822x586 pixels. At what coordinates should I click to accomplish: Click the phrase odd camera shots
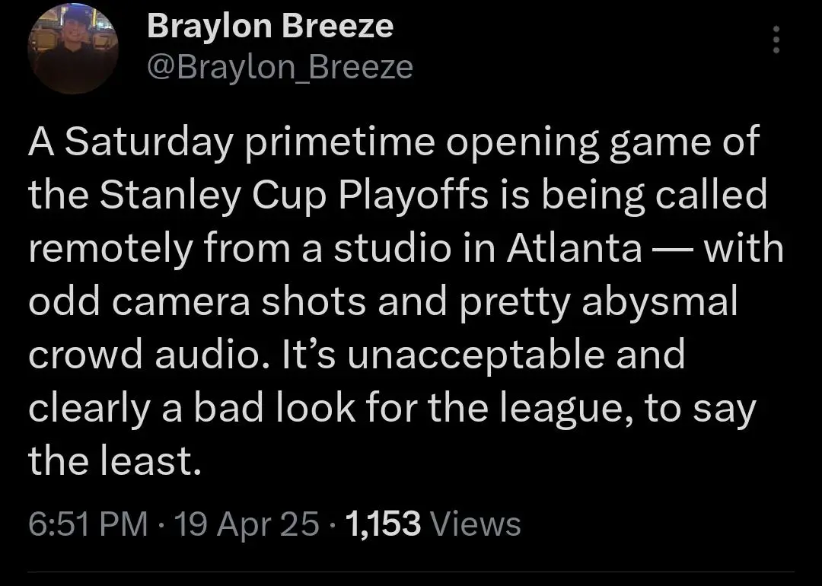[197, 301]
